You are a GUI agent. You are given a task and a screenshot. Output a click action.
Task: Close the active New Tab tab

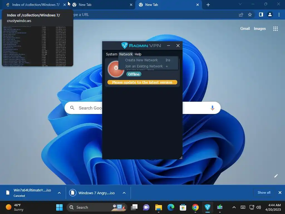(x=198, y=5)
